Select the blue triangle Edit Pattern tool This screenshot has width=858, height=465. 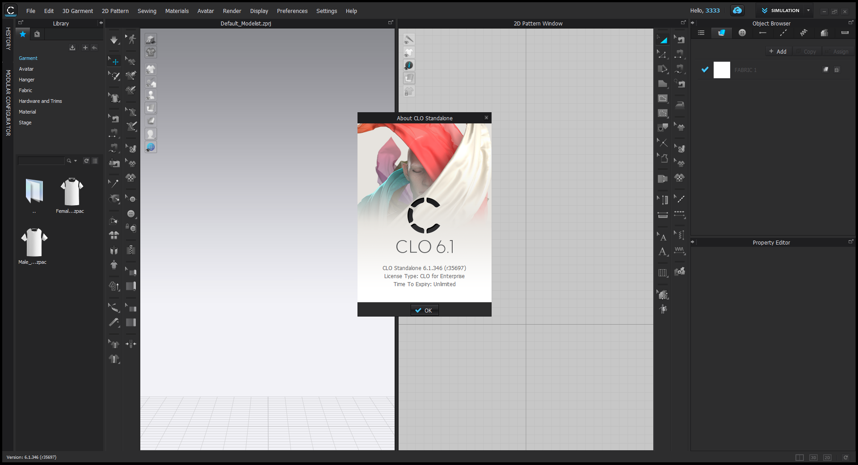[x=663, y=40]
